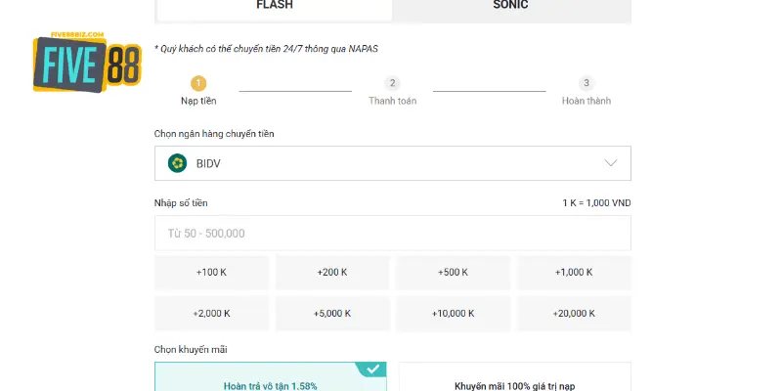The height and width of the screenshot is (391, 782).
Task: Click the NAPAS 24/7 transfer notice text
Action: coord(266,49)
